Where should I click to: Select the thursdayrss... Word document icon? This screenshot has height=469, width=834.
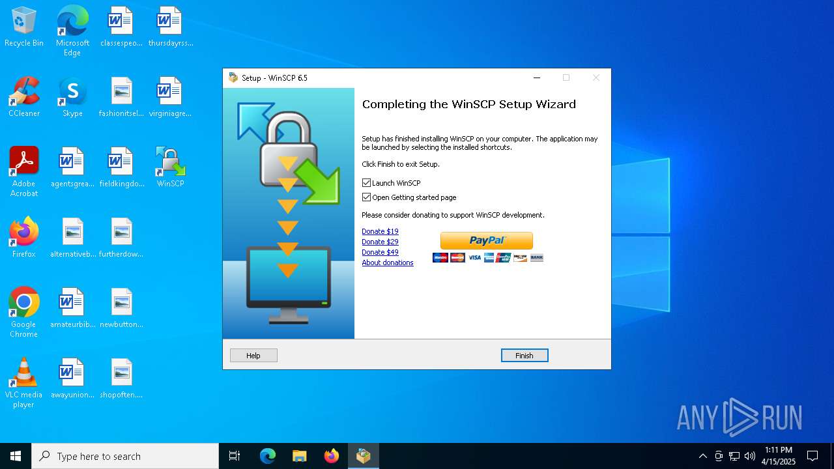[x=171, y=27]
